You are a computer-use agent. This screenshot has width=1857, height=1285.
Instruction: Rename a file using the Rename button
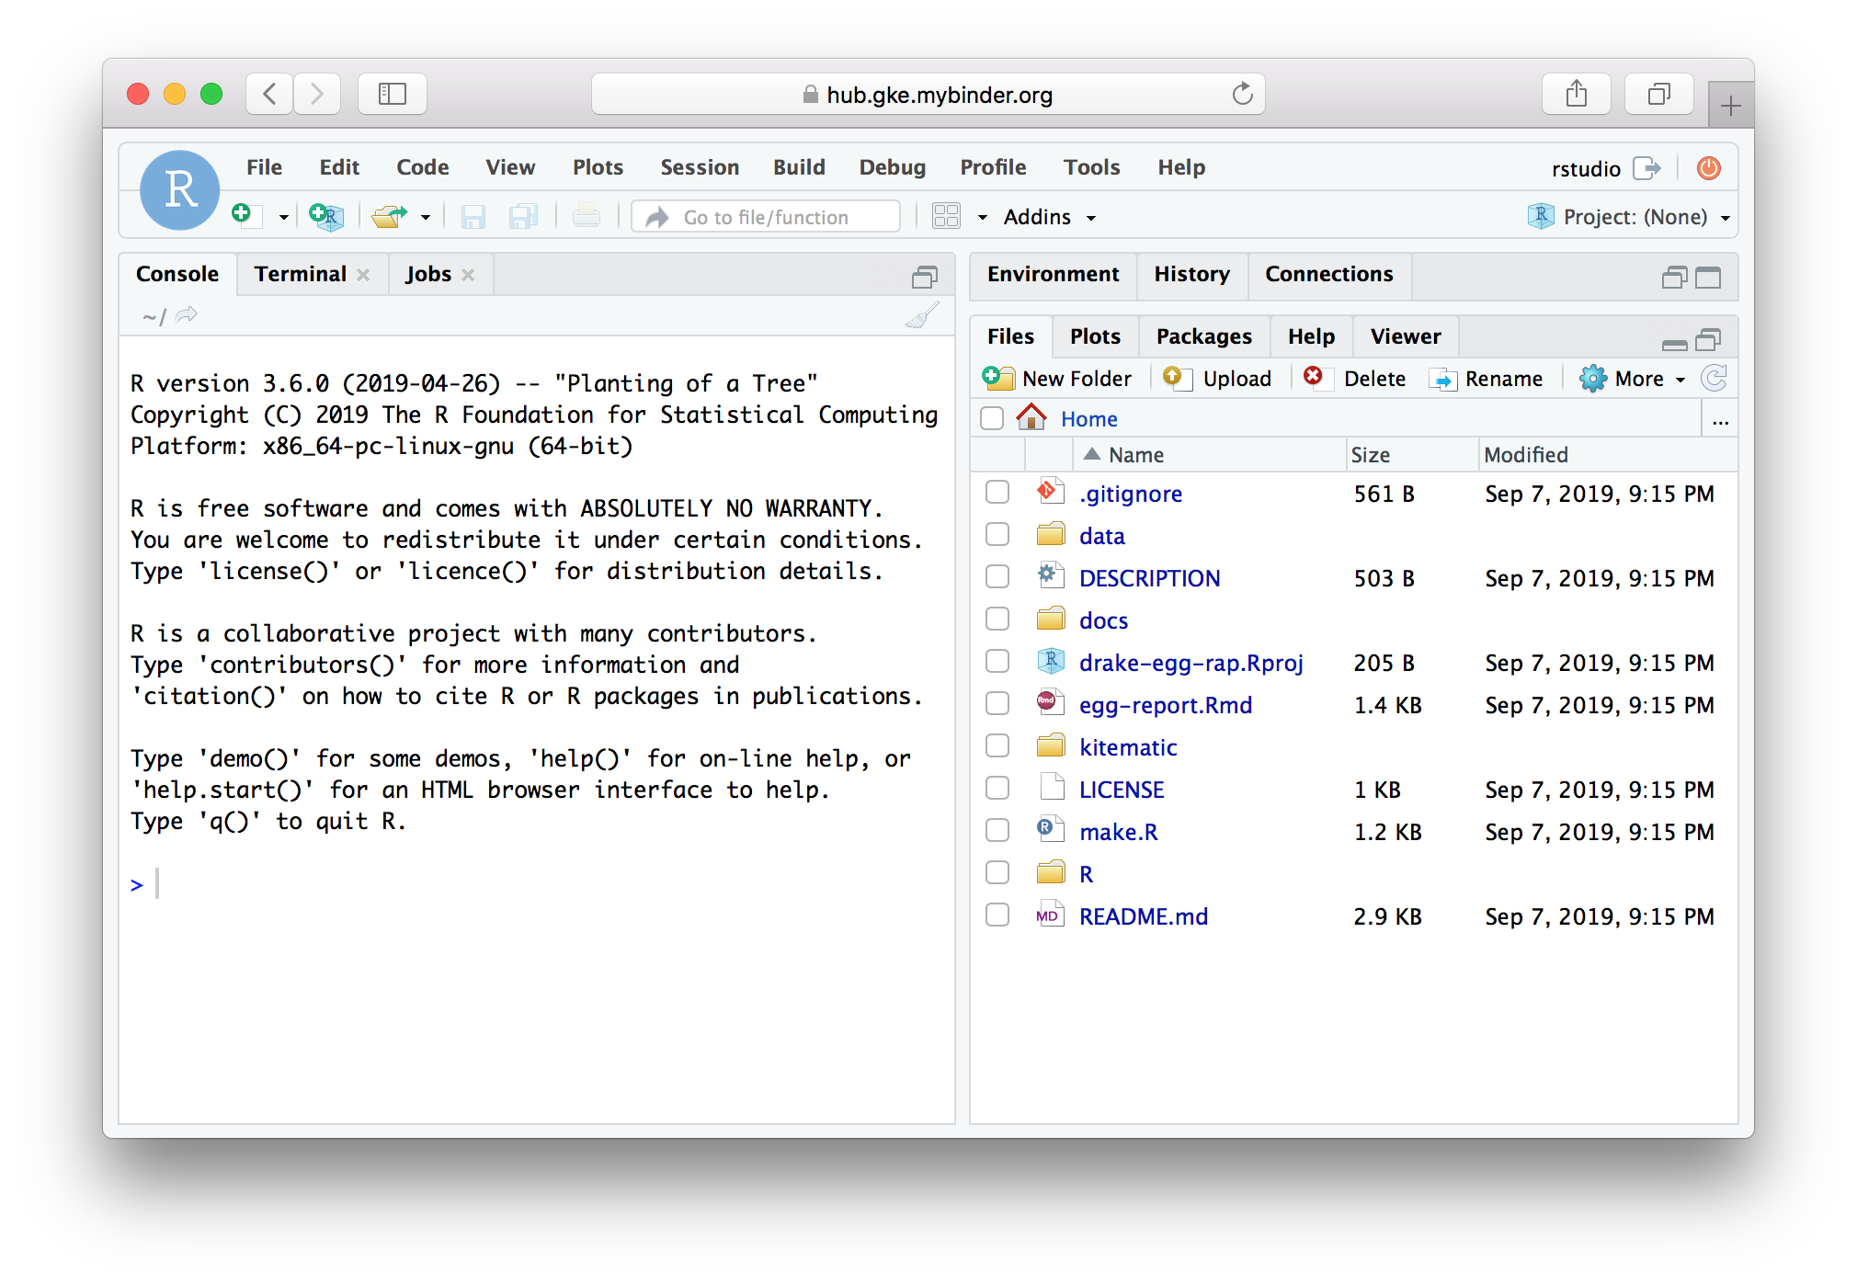pos(1487,378)
